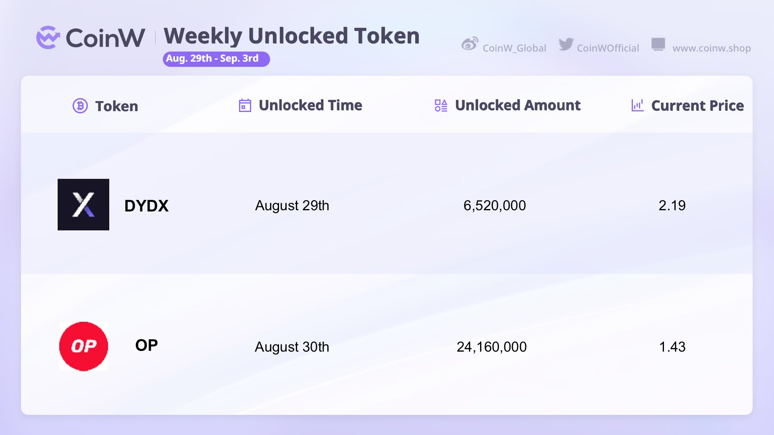This screenshot has height=435, width=774.
Task: Click the DYDX token name
Action: click(146, 206)
